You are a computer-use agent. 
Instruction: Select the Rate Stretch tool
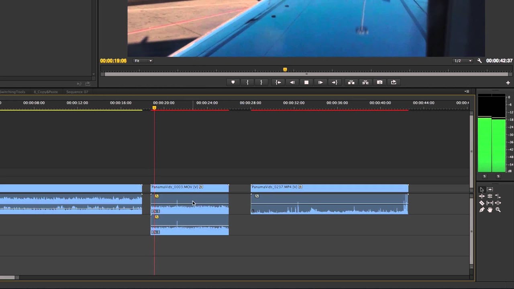point(498,196)
